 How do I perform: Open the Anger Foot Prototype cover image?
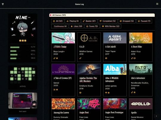pos(115,104)
